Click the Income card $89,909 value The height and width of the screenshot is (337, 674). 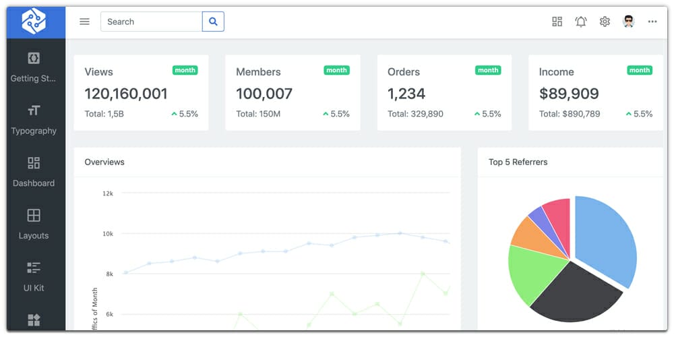click(x=569, y=94)
